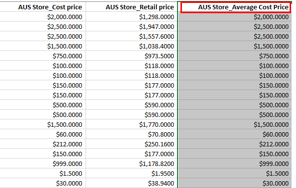This screenshot has height=188, width=296.
Task: Select the AUS Store_Retail price header cell
Action: (132, 7)
